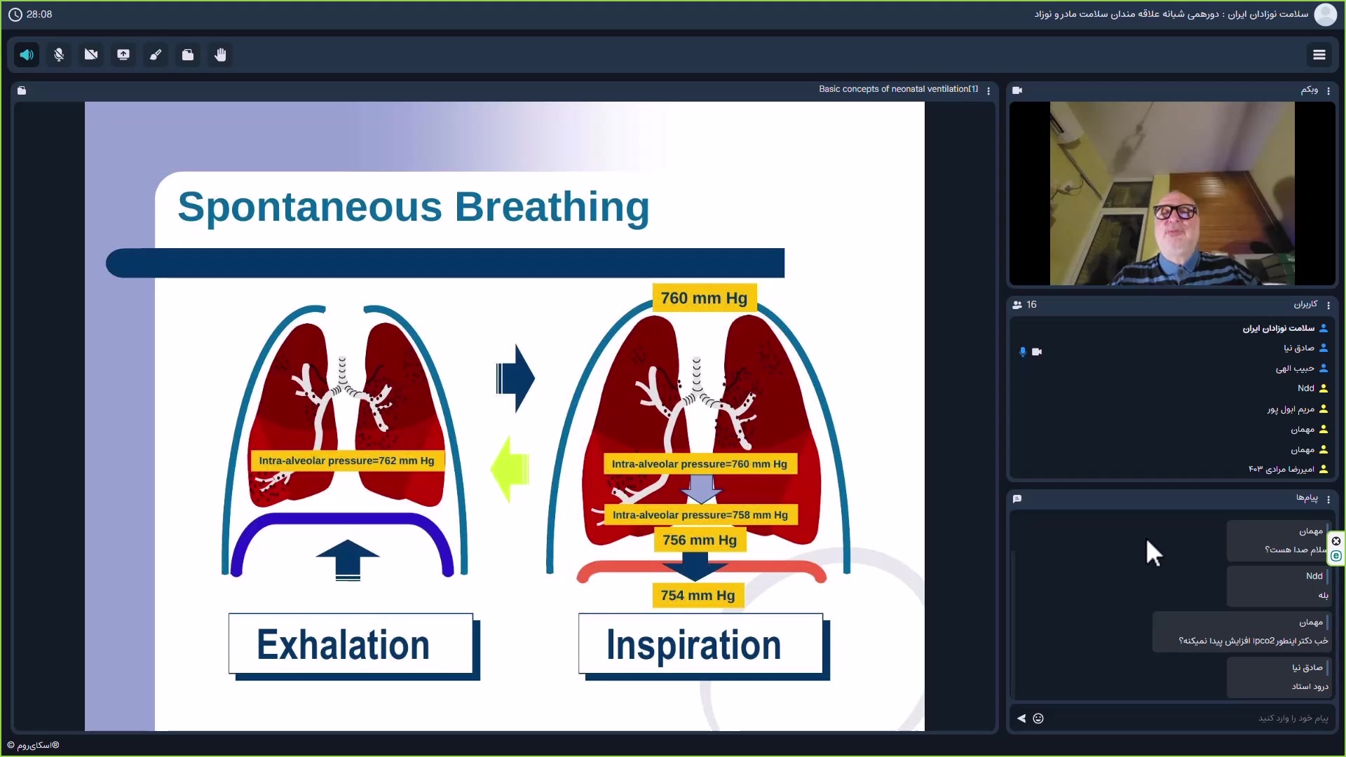The width and height of the screenshot is (1346, 757).
Task: Click the chat message input field
Action: pos(1192,718)
